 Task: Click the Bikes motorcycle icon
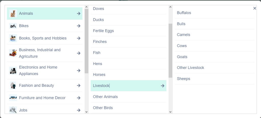(13, 26)
